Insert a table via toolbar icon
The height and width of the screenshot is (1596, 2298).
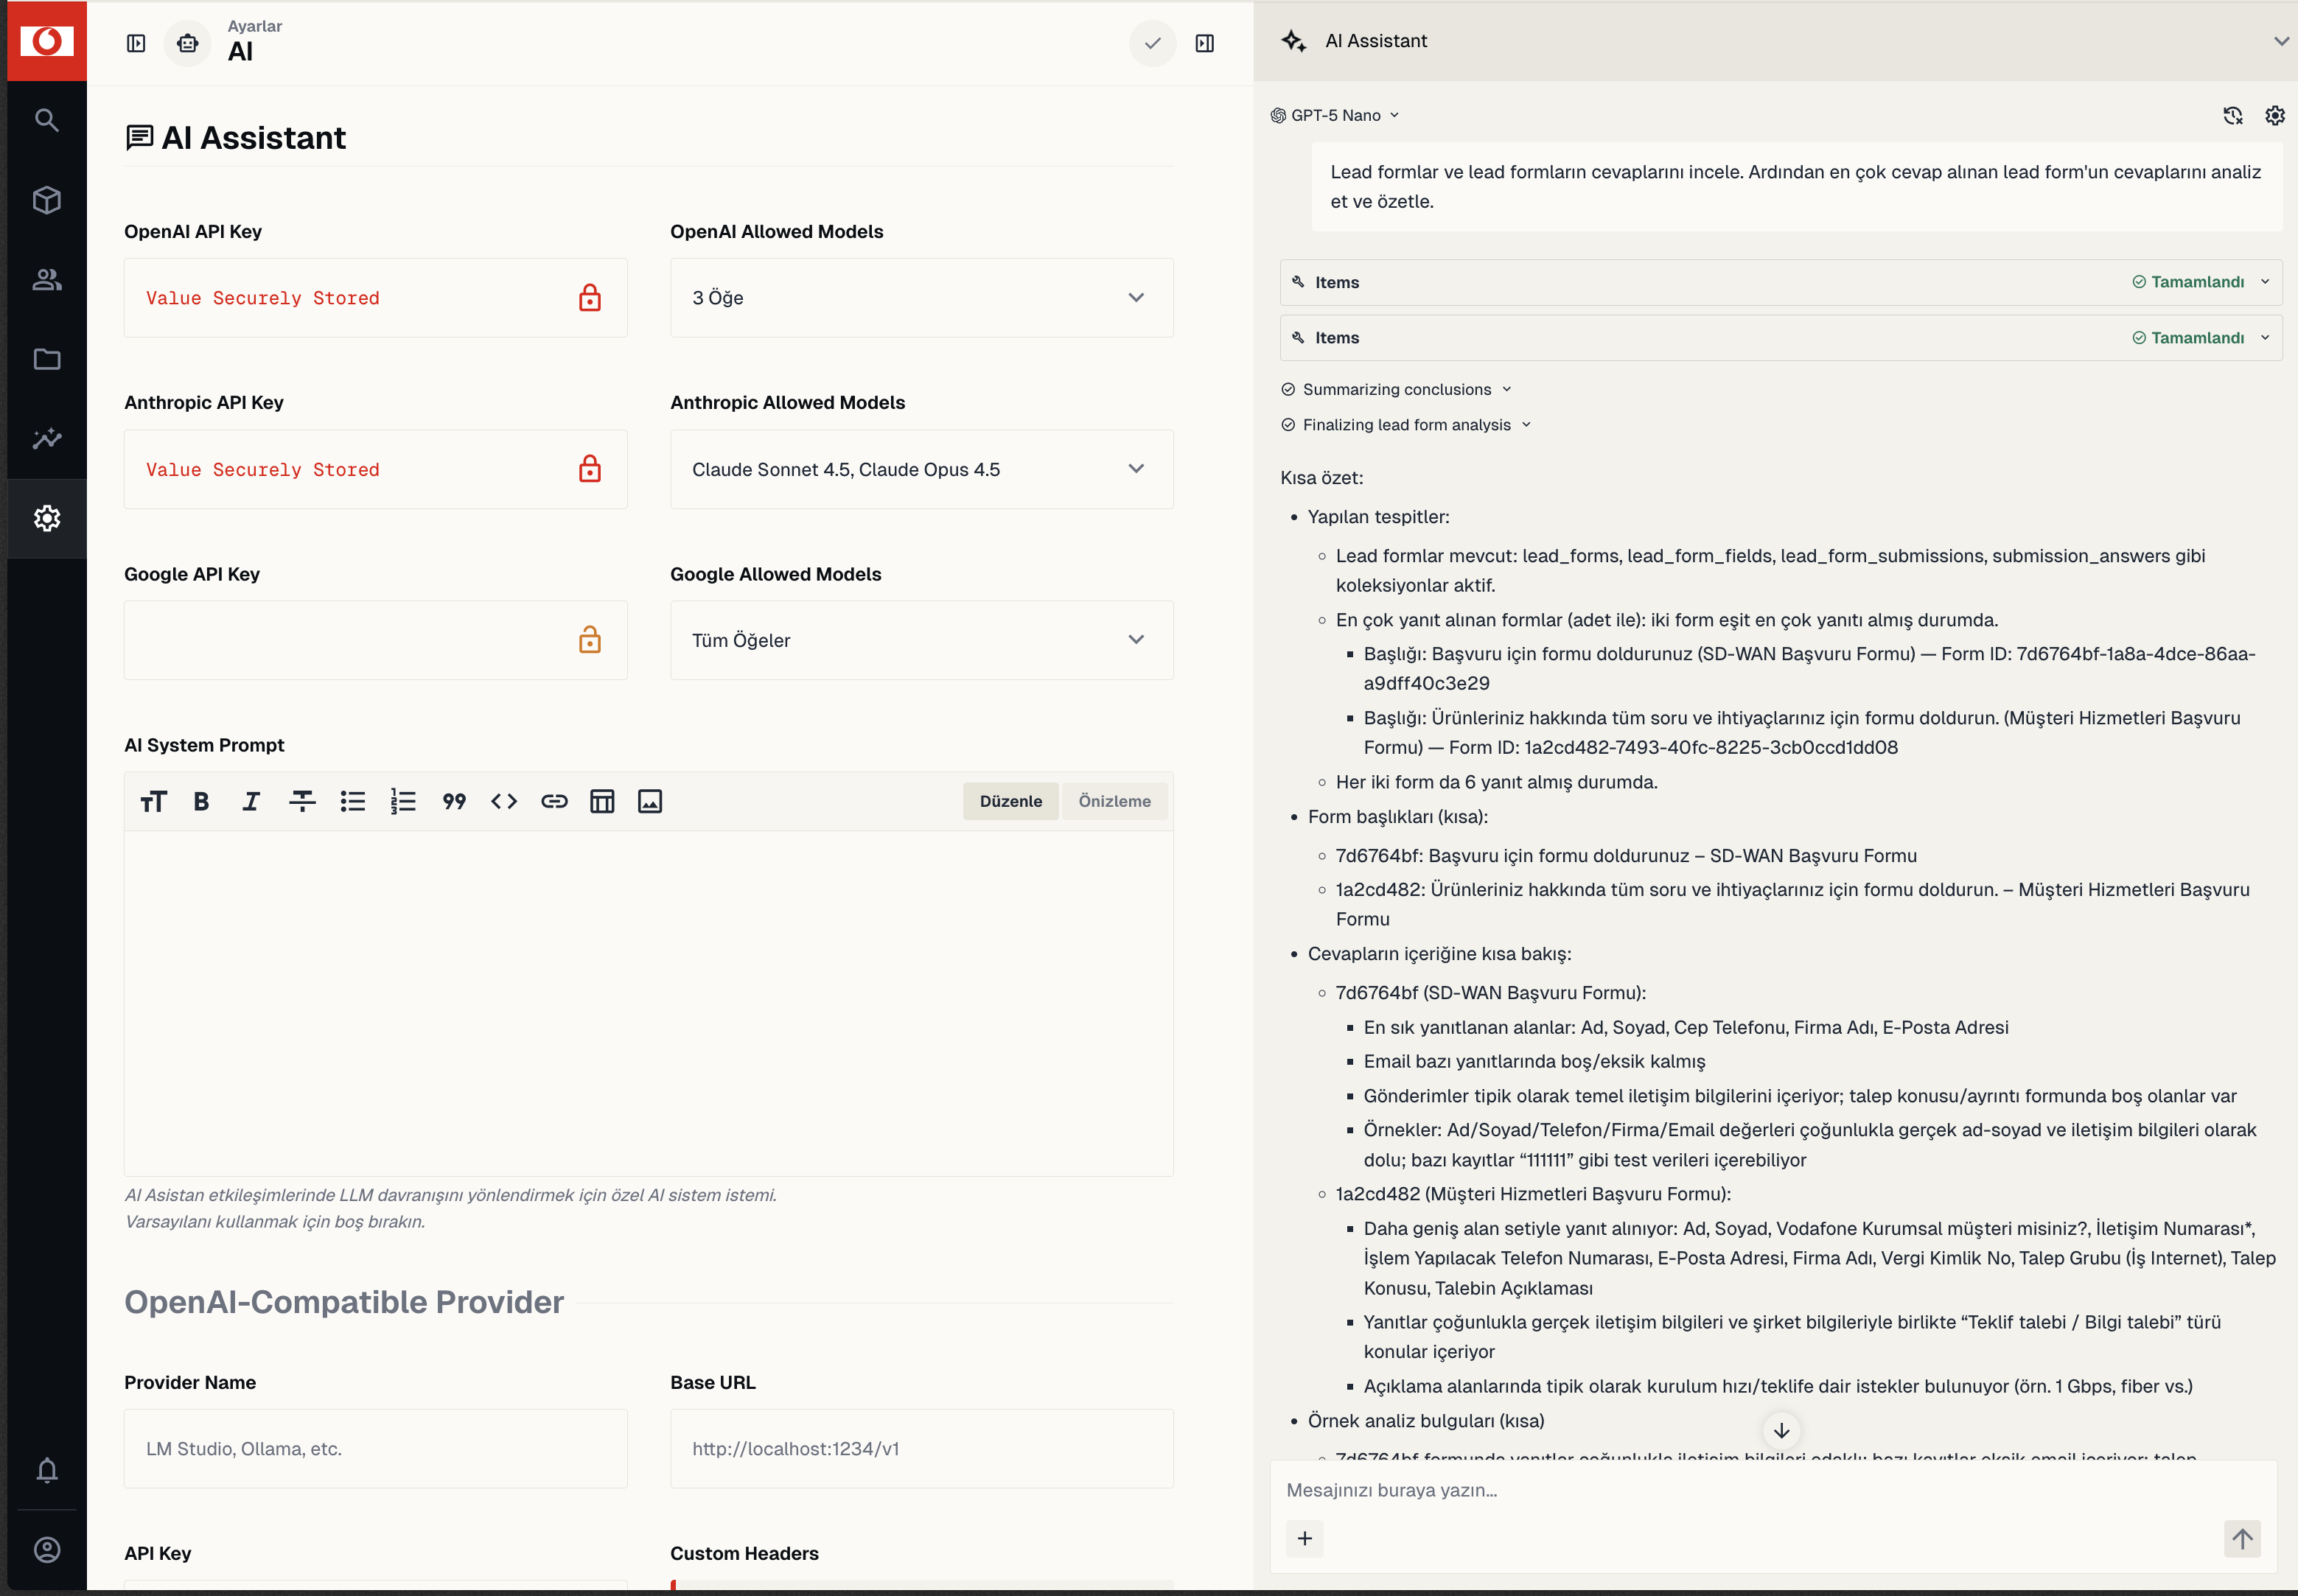click(x=602, y=801)
